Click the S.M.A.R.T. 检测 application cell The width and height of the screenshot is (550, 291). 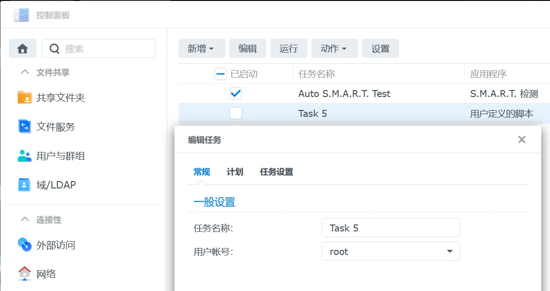504,94
